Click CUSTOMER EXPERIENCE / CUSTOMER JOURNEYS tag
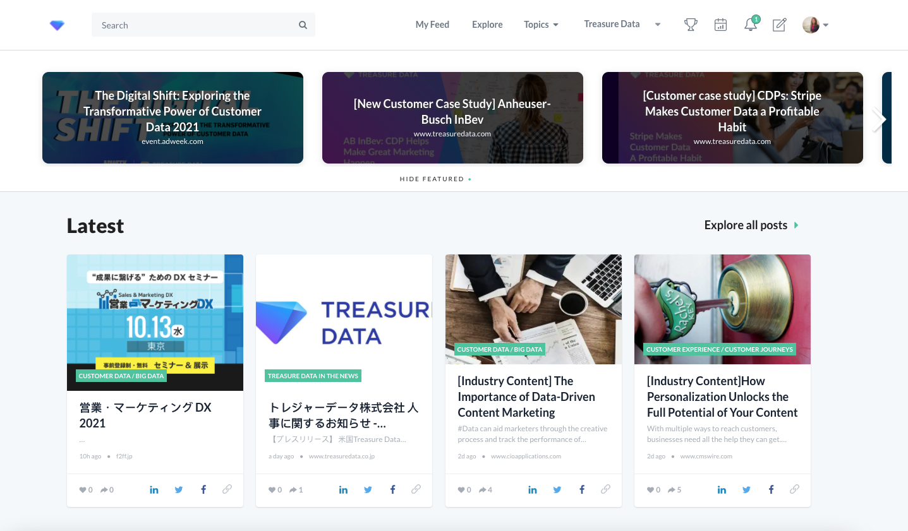908x531 pixels. click(719, 350)
